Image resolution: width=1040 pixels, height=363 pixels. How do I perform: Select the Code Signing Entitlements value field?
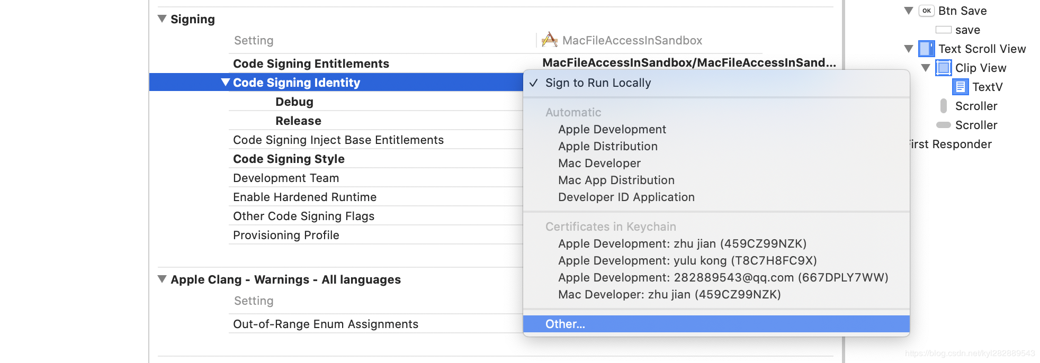coord(688,63)
